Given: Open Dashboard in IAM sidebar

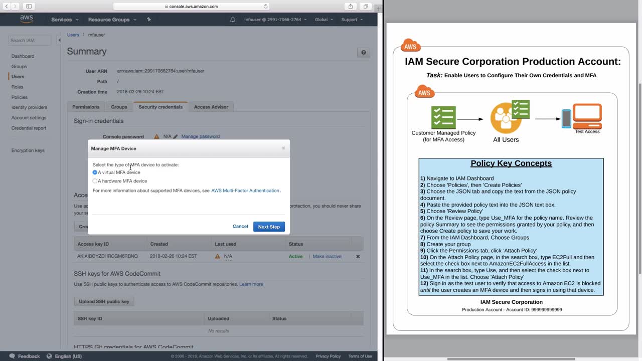Looking at the screenshot, I should (x=23, y=56).
